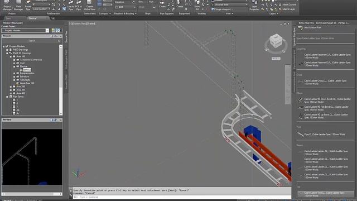Click the PCF to Pipe tool
The image size is (357, 201).
click(79, 5)
